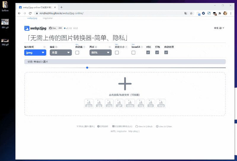Open a new browser tab

pos(61,7)
